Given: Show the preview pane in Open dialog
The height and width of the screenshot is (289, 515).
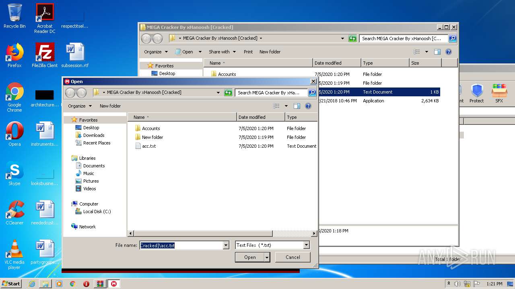Looking at the screenshot, I should [x=297, y=106].
